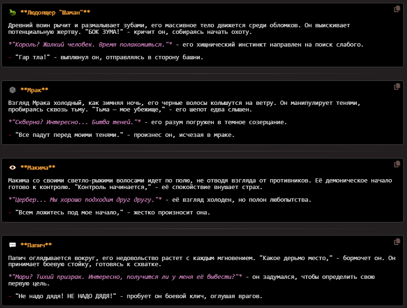Select the heading **Мрак**
Screen dimensions: 407x308
[x=34, y=90]
